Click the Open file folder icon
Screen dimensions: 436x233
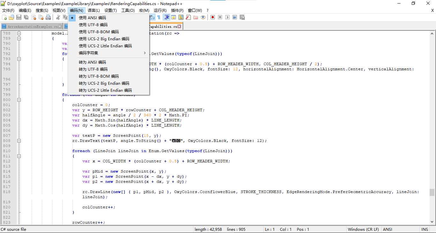(11, 17)
